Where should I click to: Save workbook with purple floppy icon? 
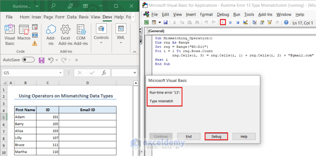(x=41, y=60)
